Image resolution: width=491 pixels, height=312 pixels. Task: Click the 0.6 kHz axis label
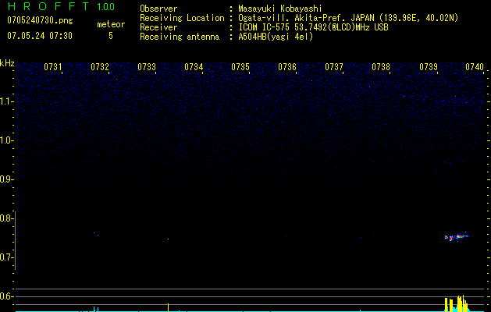tap(6, 296)
